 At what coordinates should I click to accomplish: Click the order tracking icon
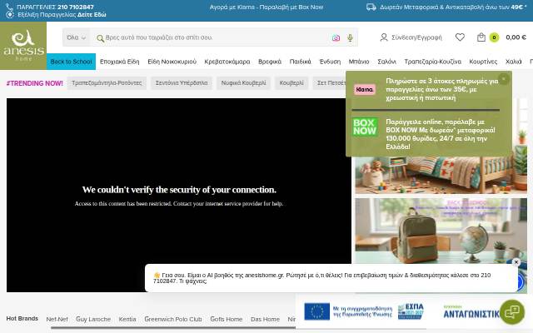pos(10,15)
